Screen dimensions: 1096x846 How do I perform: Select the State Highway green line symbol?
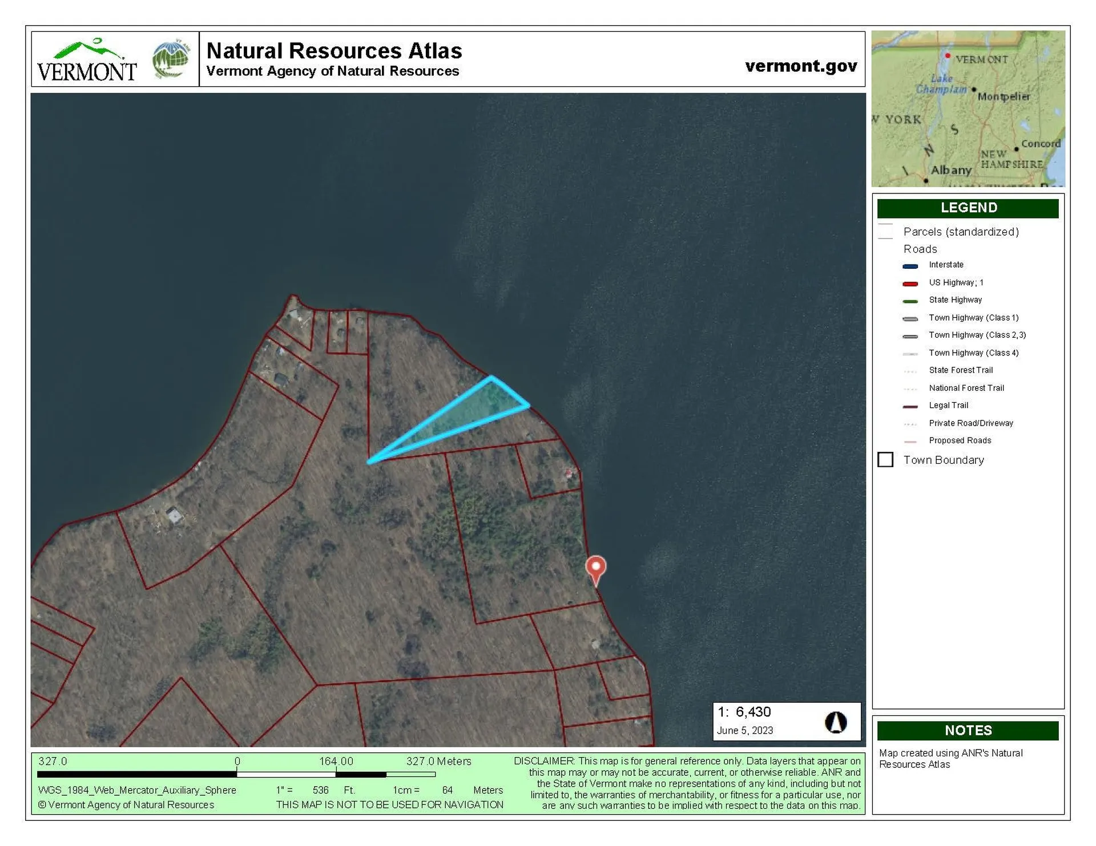point(912,301)
